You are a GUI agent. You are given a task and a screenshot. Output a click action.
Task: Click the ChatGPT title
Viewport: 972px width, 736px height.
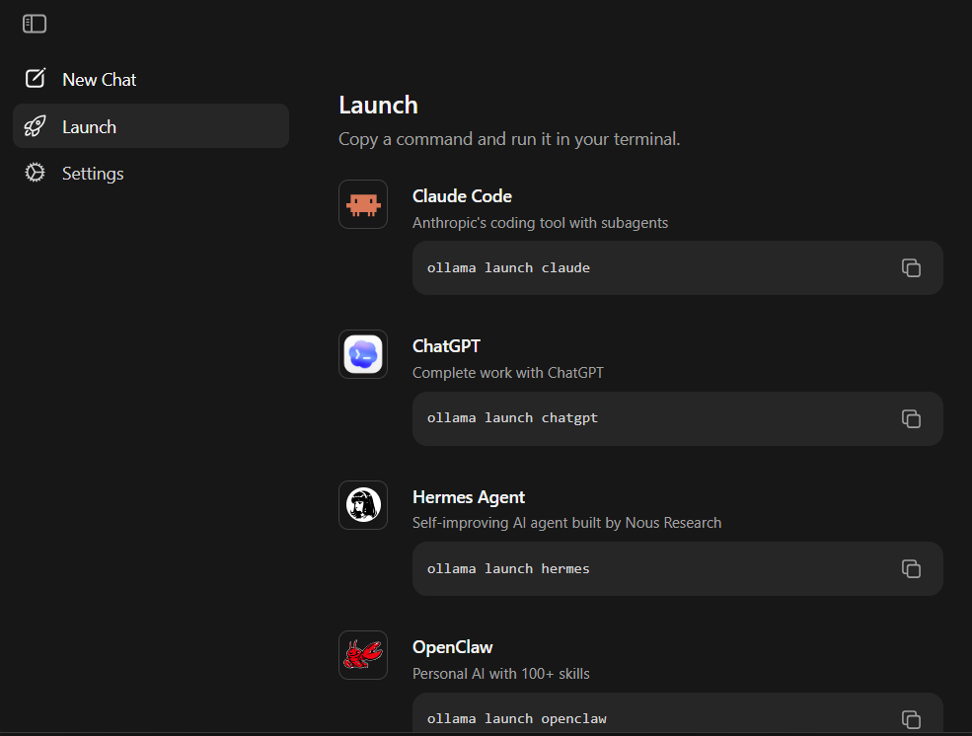click(x=446, y=346)
